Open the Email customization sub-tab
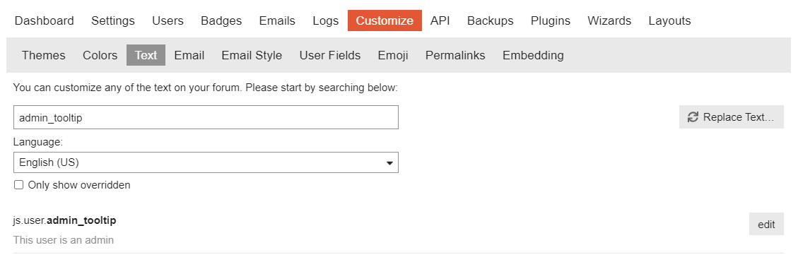Screen dimensions: 798x274 (189, 55)
